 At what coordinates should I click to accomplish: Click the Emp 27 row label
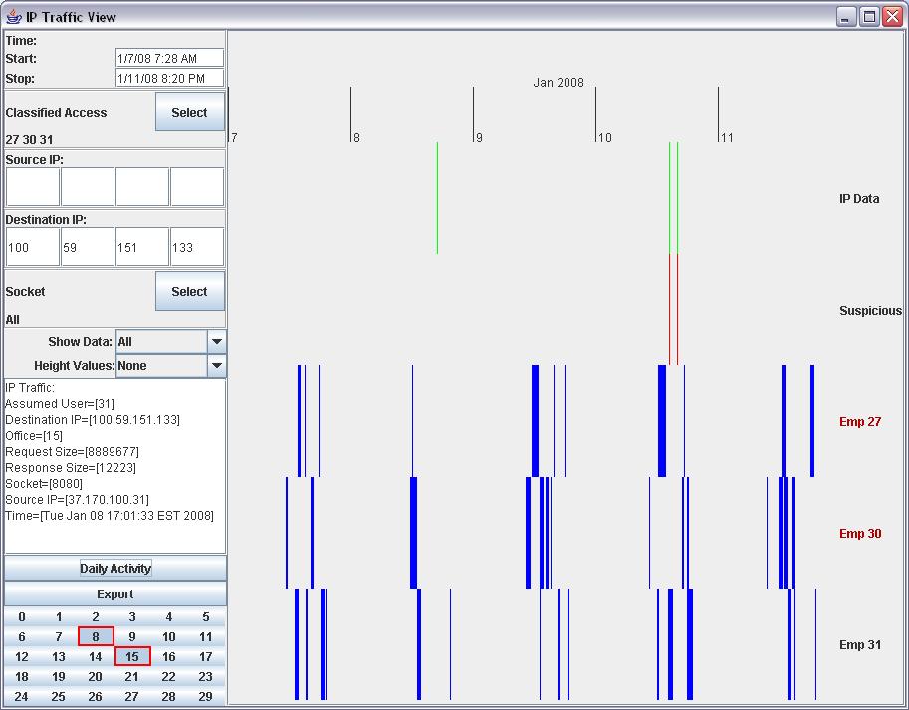click(x=860, y=422)
